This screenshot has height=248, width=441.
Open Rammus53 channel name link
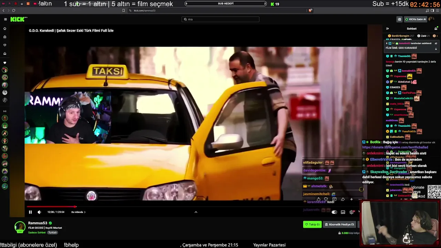[x=38, y=223]
